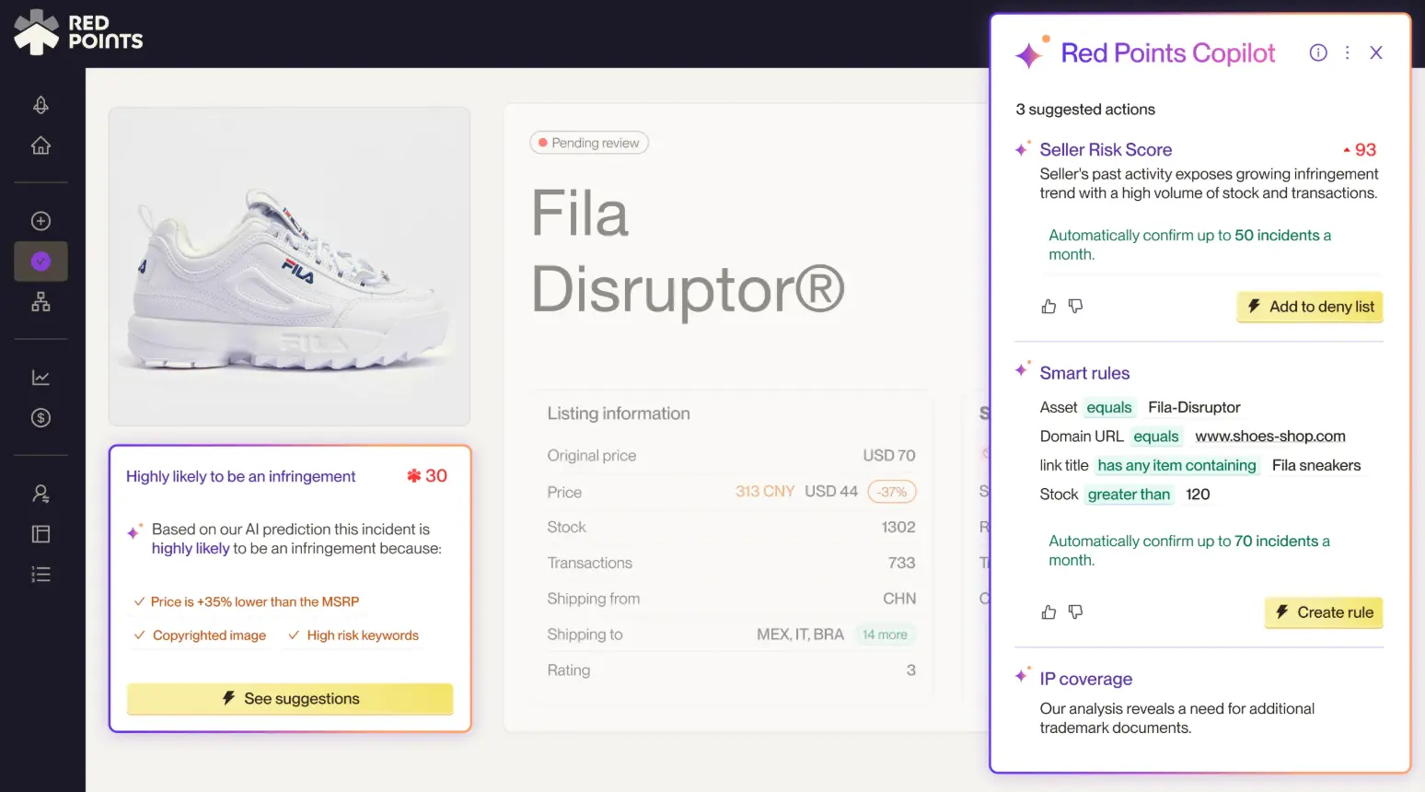The width and height of the screenshot is (1425, 792).
Task: Open the info icon in Red Points Copilot header
Action: [1317, 52]
